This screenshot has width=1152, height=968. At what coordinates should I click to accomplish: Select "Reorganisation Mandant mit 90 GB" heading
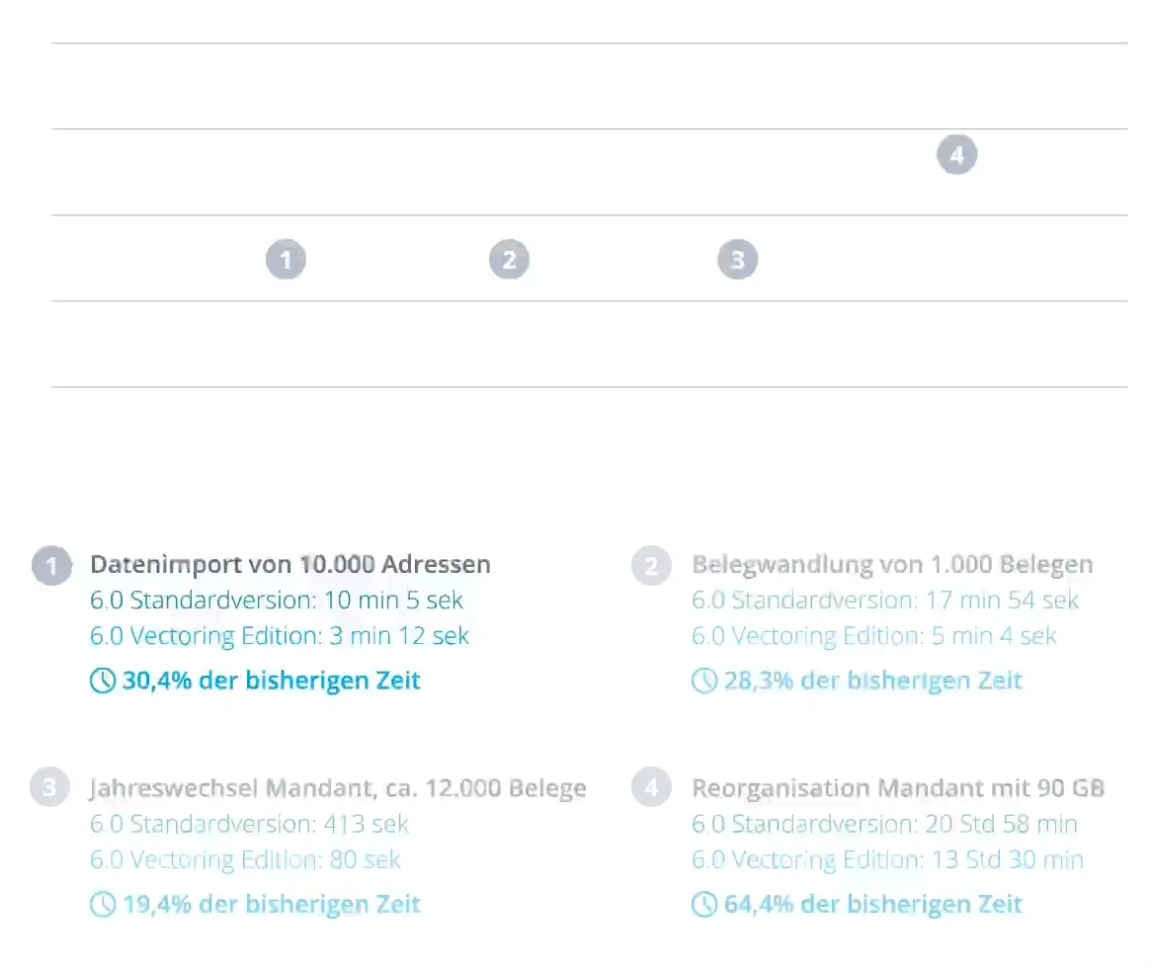point(898,788)
